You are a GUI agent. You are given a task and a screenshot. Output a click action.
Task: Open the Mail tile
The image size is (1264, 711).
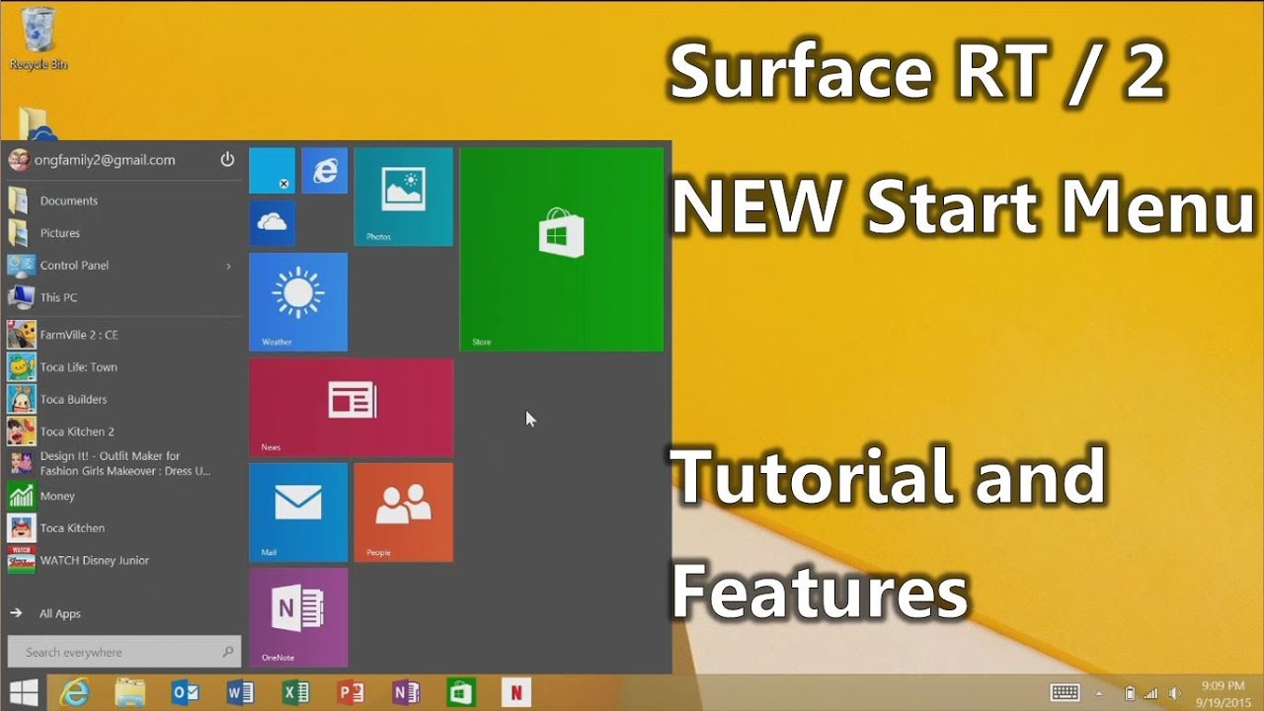click(x=298, y=512)
